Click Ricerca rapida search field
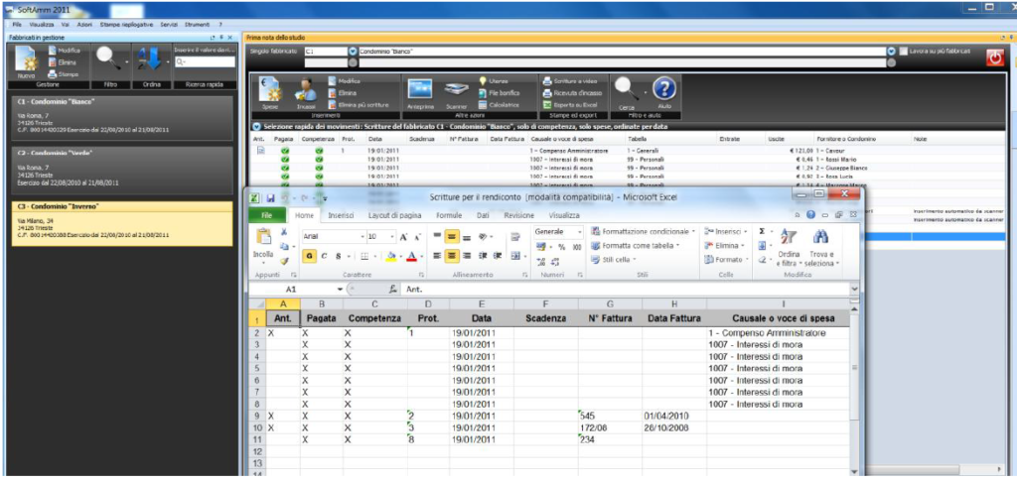 tap(205, 62)
